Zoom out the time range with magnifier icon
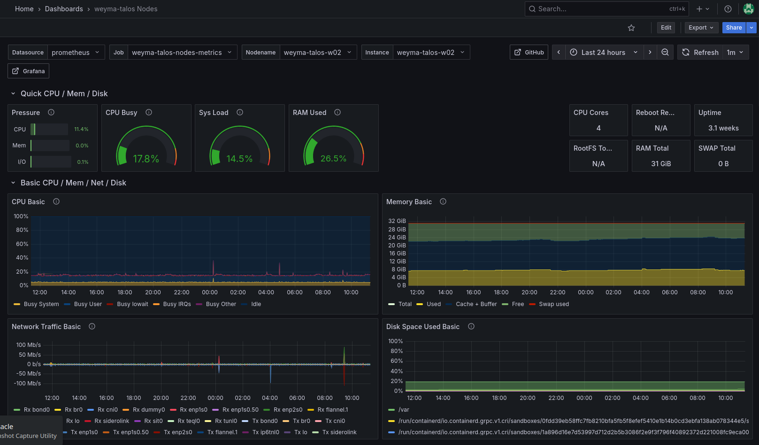Viewport: 759px width, 445px height. (x=665, y=52)
